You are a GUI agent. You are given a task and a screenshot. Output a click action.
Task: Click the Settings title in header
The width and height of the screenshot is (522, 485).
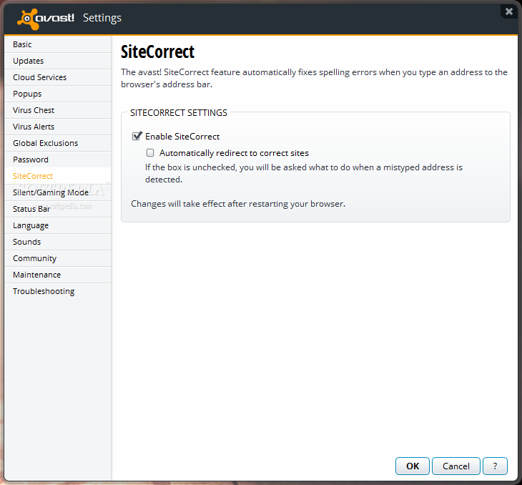(x=102, y=18)
